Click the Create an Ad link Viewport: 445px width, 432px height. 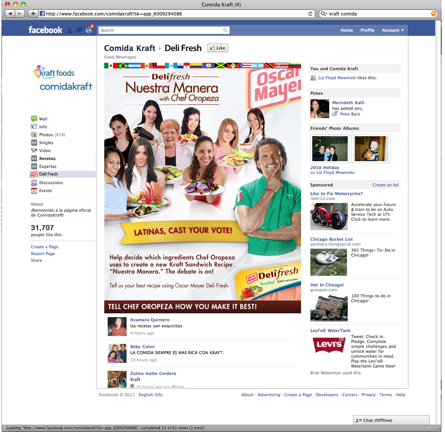click(x=385, y=185)
